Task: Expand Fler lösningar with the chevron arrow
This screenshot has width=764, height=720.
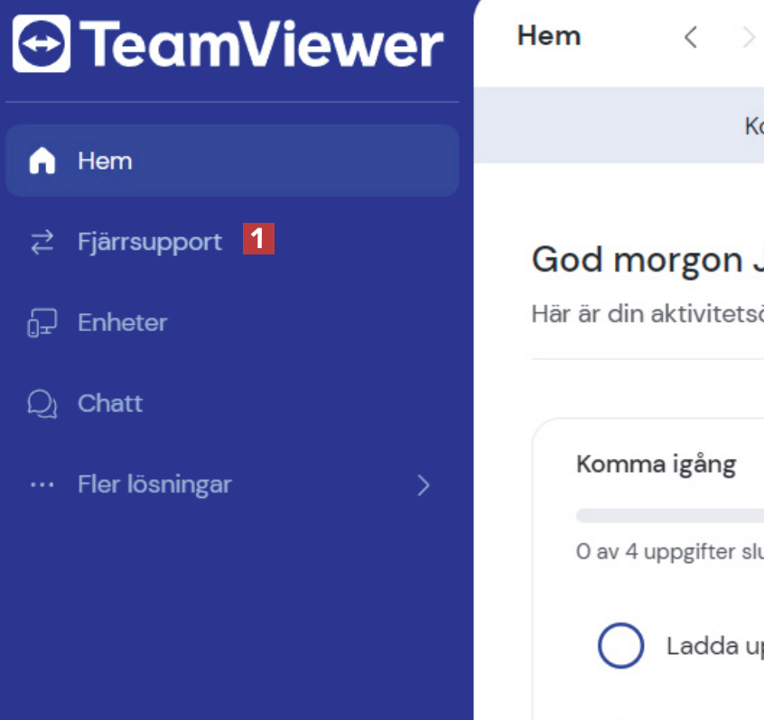Action: (x=424, y=485)
